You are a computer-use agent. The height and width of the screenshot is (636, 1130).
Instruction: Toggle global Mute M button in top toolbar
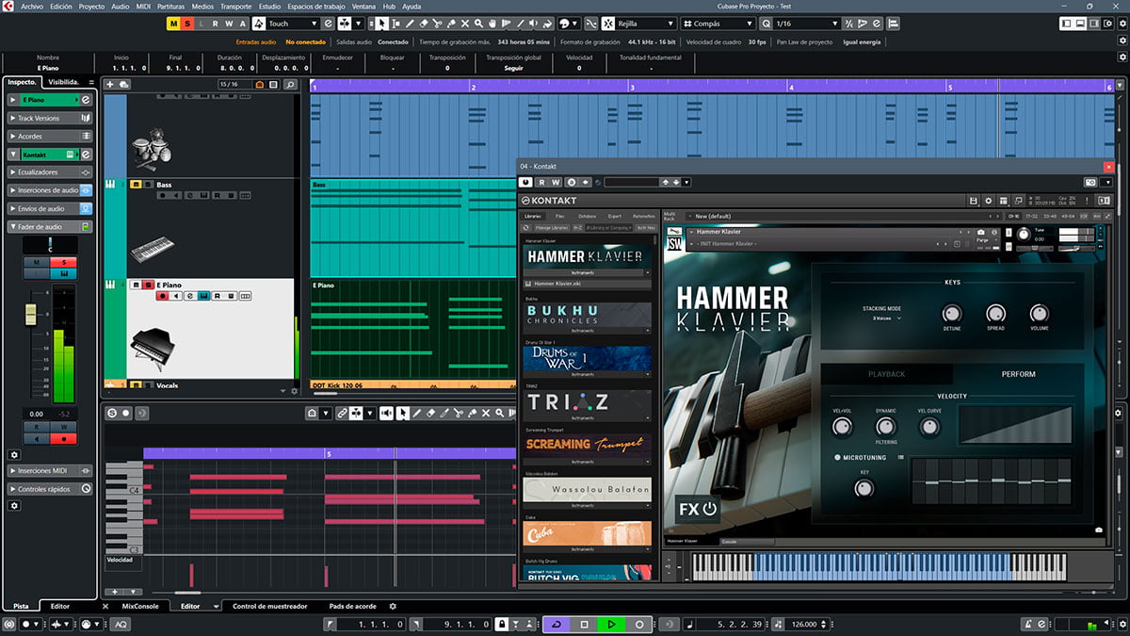[x=173, y=24]
